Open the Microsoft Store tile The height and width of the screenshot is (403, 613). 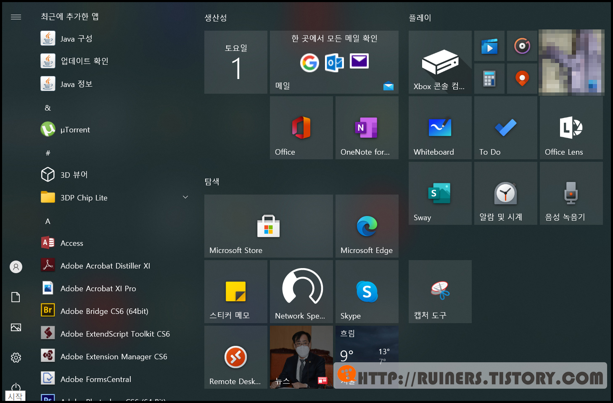coord(269,226)
